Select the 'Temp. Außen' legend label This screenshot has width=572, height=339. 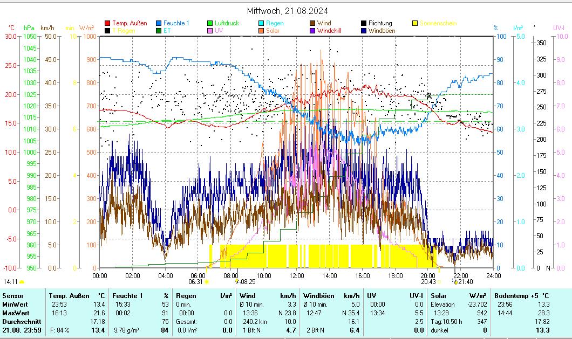[x=130, y=23]
